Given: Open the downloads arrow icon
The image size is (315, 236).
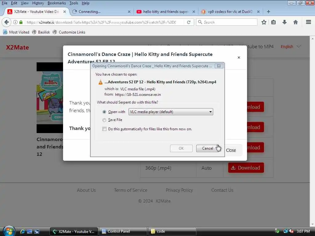Looking at the screenshot, I should (x=285, y=22).
